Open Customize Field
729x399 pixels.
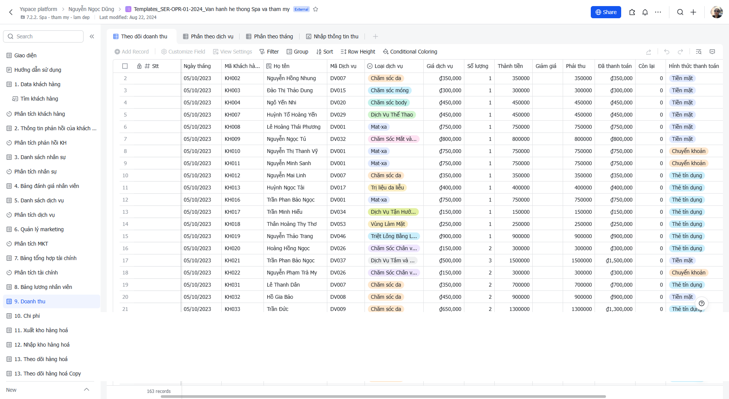(x=183, y=52)
